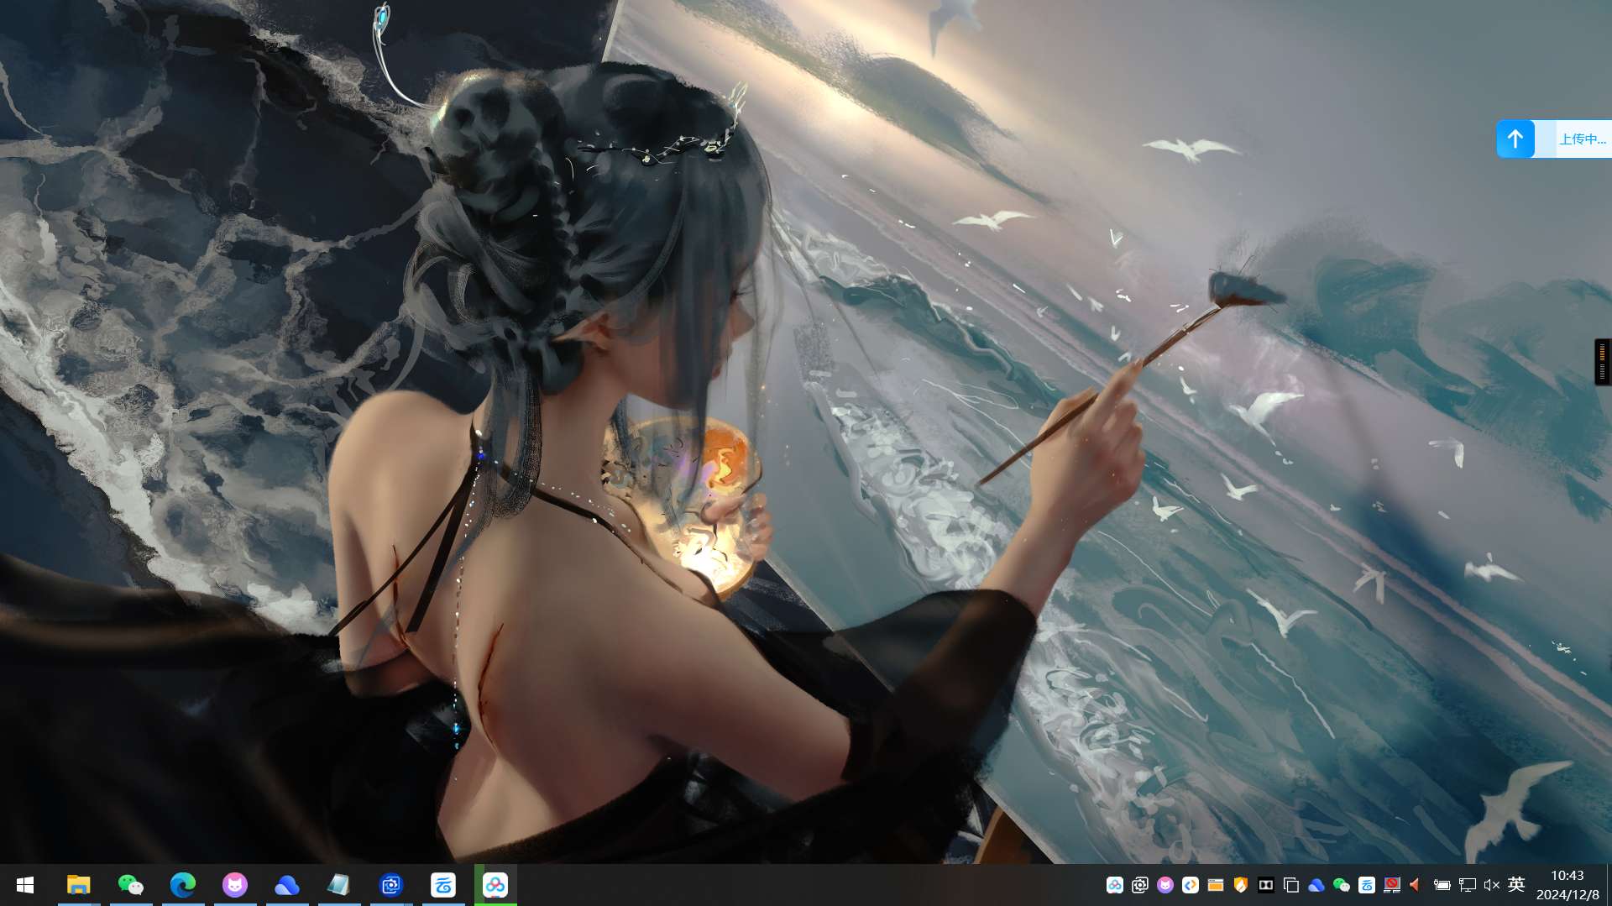The height and width of the screenshot is (906, 1612).
Task: Click the pink cat tray icon
Action: (1165, 885)
